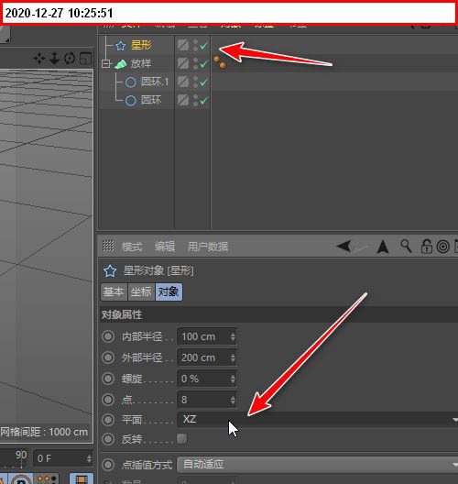Switch to the 坐标 tab
This screenshot has width=458, height=484.
pyautogui.click(x=141, y=291)
